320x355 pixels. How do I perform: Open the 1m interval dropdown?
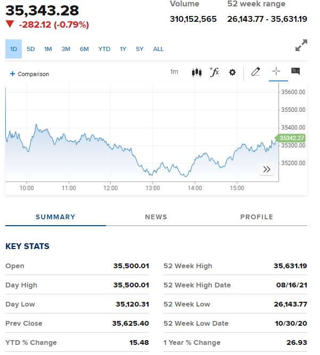(x=174, y=72)
